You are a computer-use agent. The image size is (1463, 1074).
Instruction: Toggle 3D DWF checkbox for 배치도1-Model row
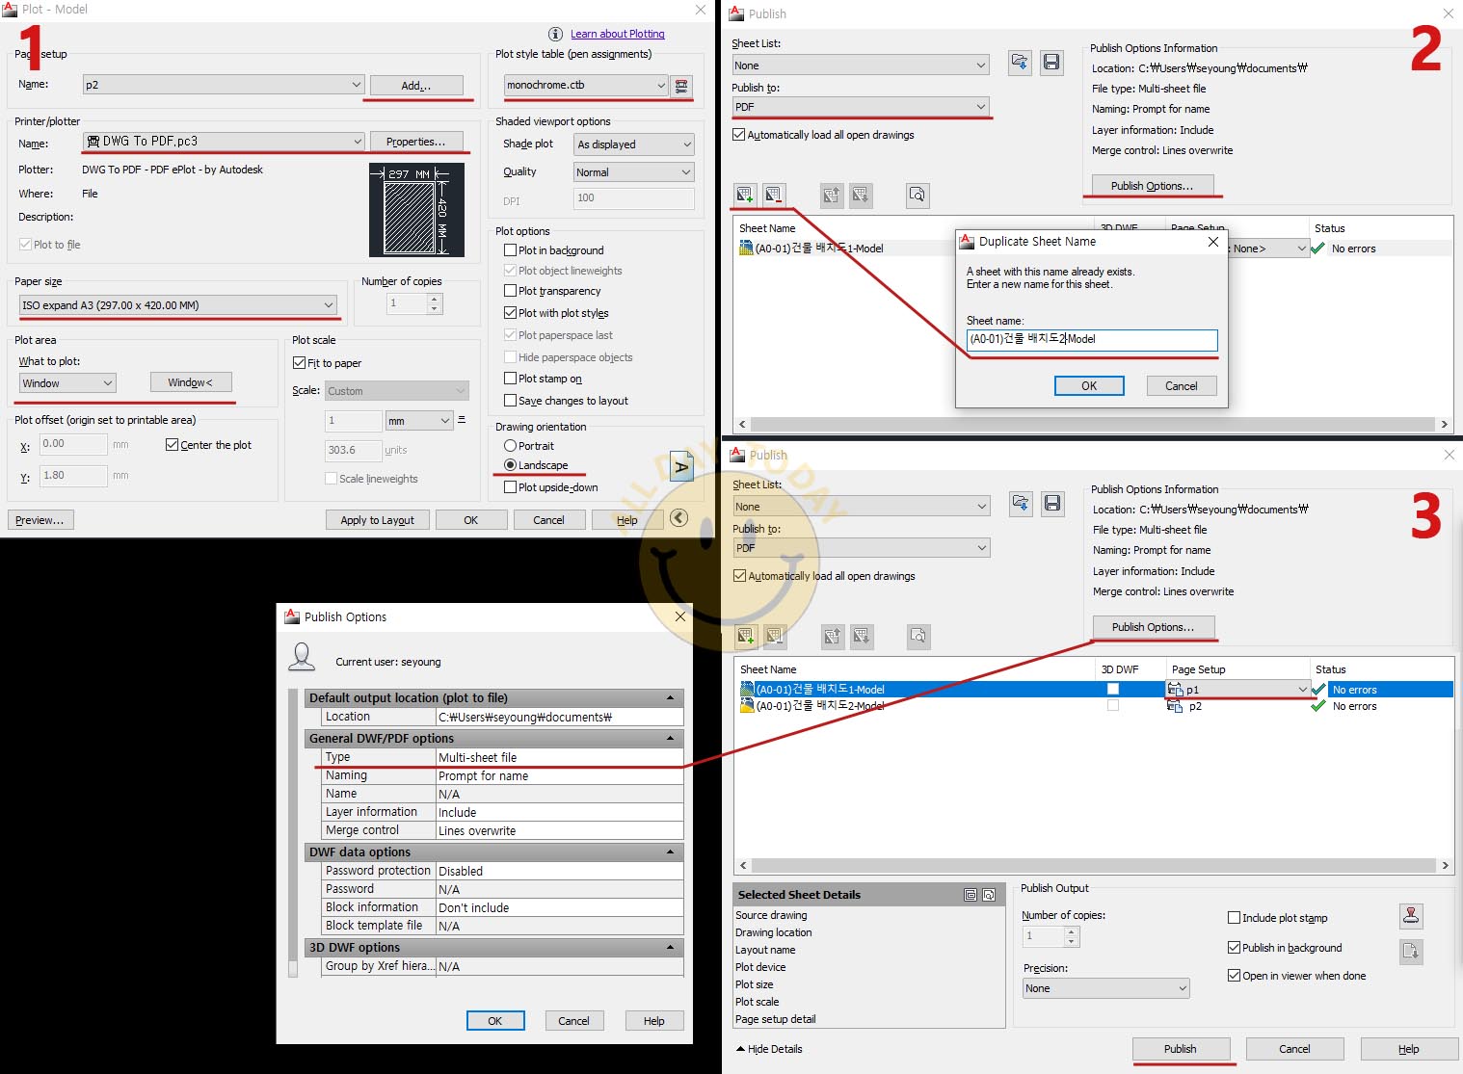coord(1113,689)
